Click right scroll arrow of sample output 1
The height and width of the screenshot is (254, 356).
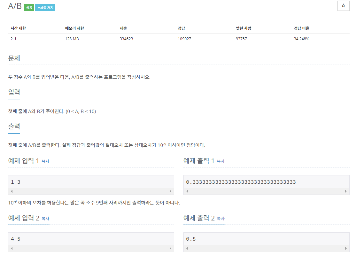pos(346,191)
